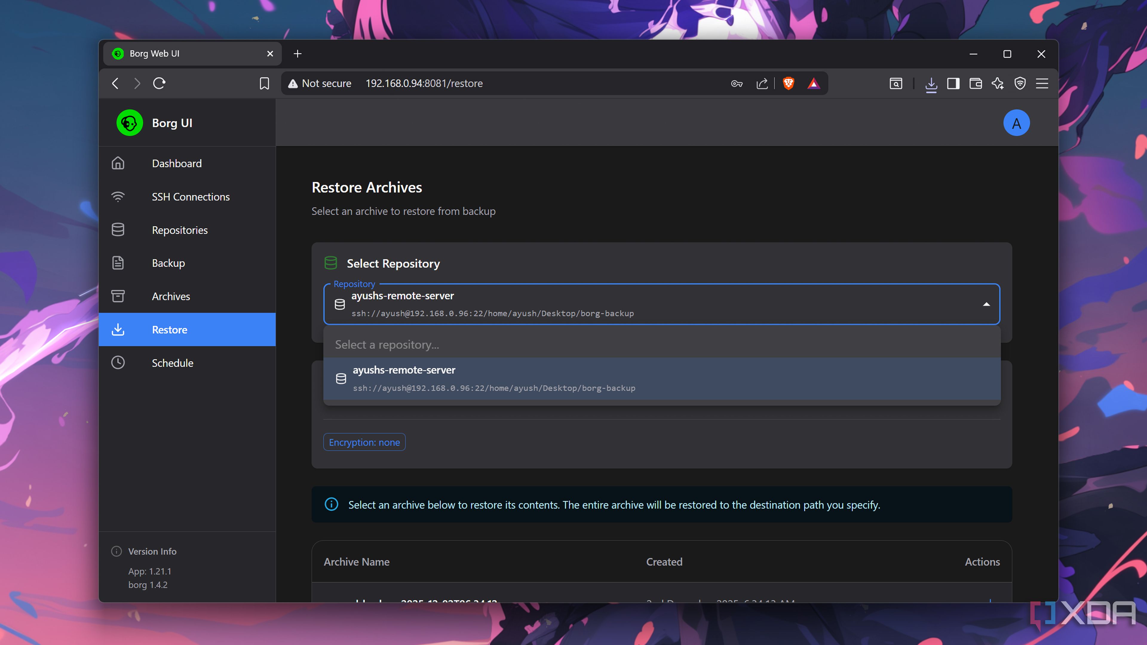Click the Encryption: none chip
The height and width of the screenshot is (645, 1147).
[364, 442]
